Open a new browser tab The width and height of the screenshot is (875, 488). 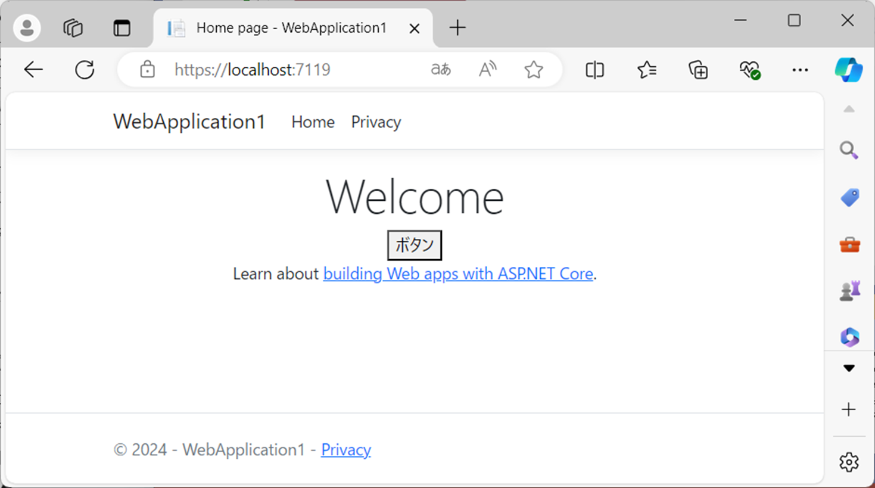tap(457, 28)
